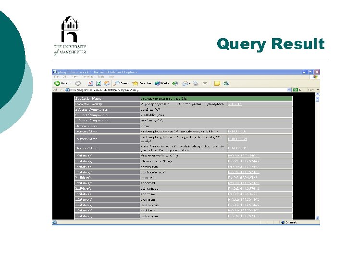Click the green Go arrow beside address bar
Image resolution: width=346 pixels, height=260 pixels.
(296, 90)
